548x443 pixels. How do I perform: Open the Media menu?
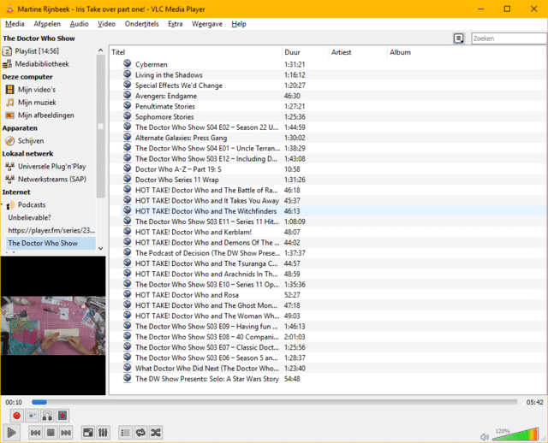tap(15, 24)
